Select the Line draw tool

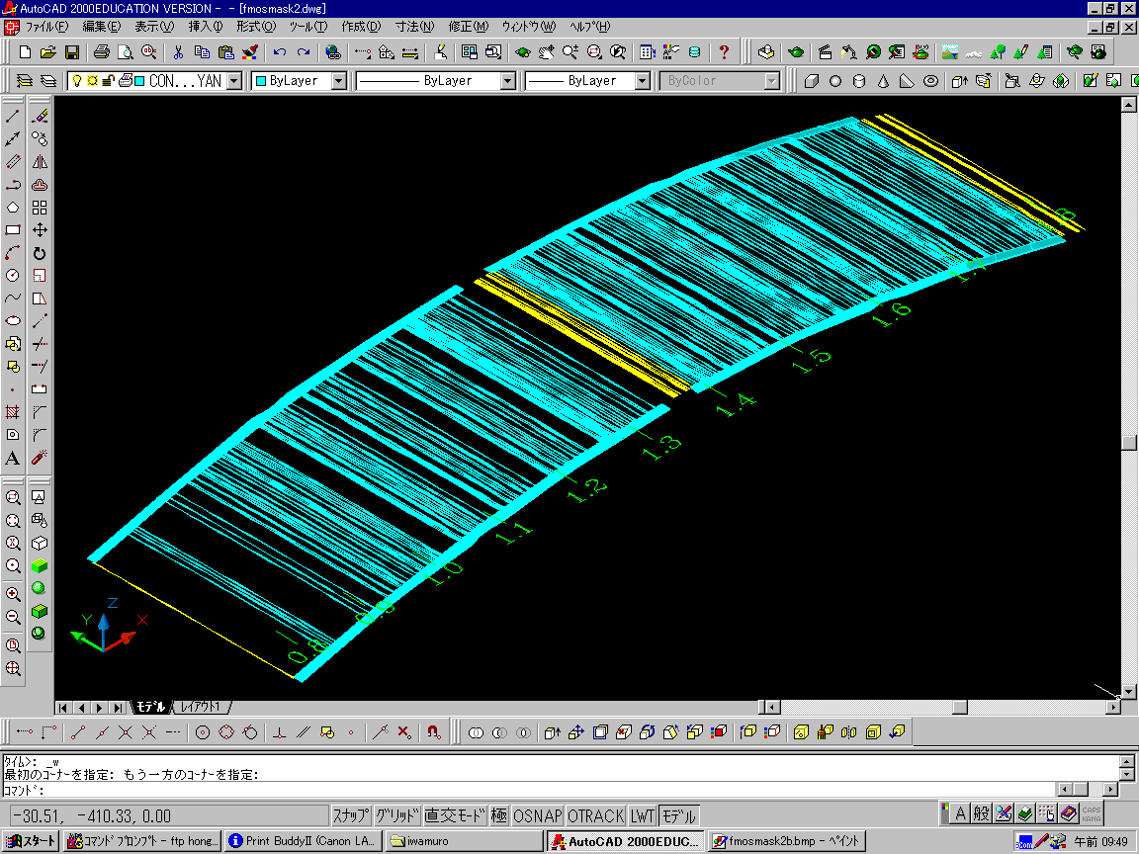pos(13,117)
